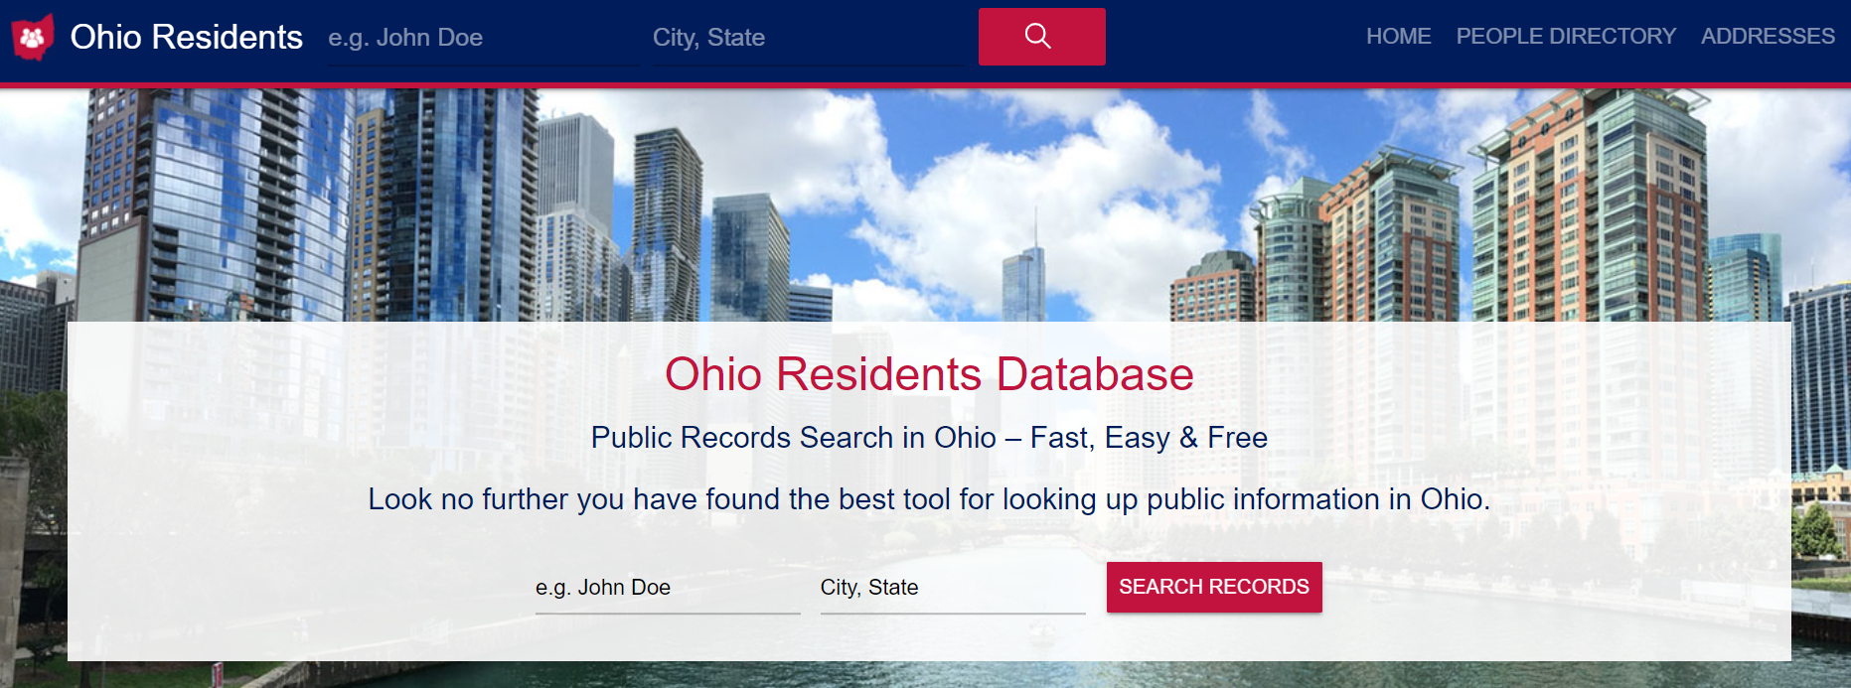1851x688 pixels.
Task: Click the 'Ohio Residents Database' heading
Action: (929, 374)
